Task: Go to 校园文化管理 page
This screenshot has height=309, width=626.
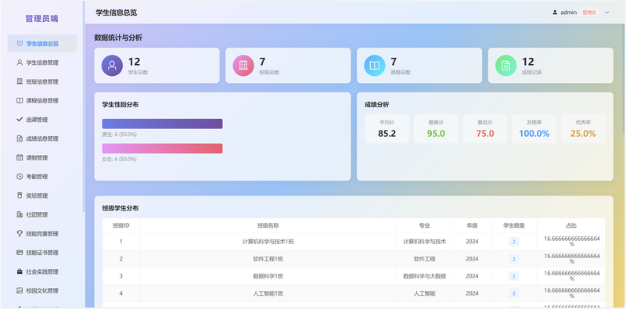Action: click(42, 291)
